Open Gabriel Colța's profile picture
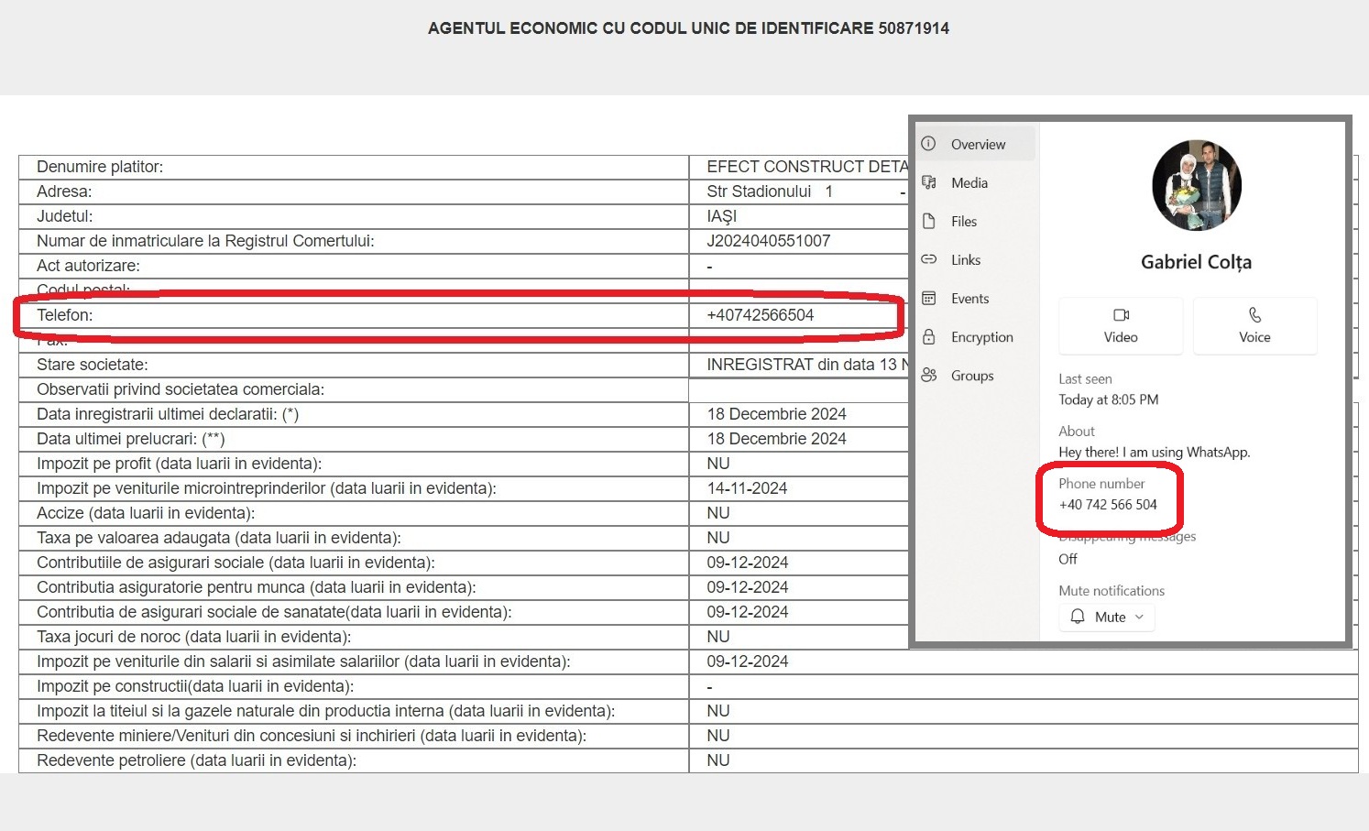 pyautogui.click(x=1196, y=185)
